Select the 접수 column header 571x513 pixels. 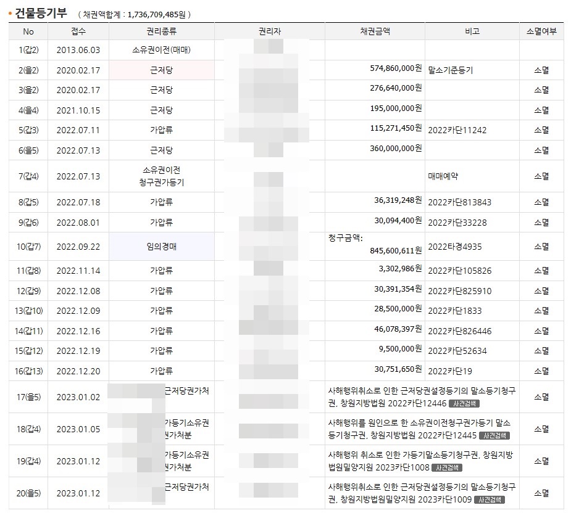(78, 31)
